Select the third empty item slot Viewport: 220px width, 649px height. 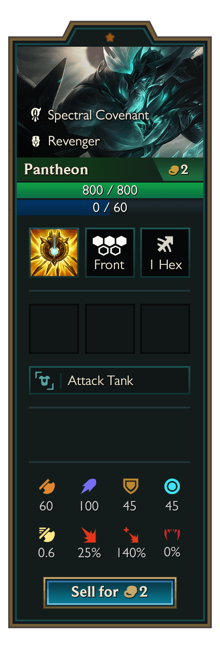165,328
